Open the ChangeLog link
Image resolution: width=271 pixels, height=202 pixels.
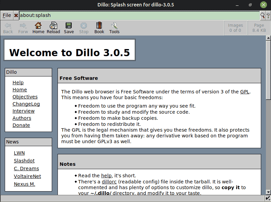(26, 104)
